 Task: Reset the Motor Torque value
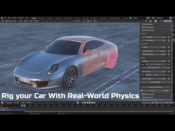[x=169, y=79]
